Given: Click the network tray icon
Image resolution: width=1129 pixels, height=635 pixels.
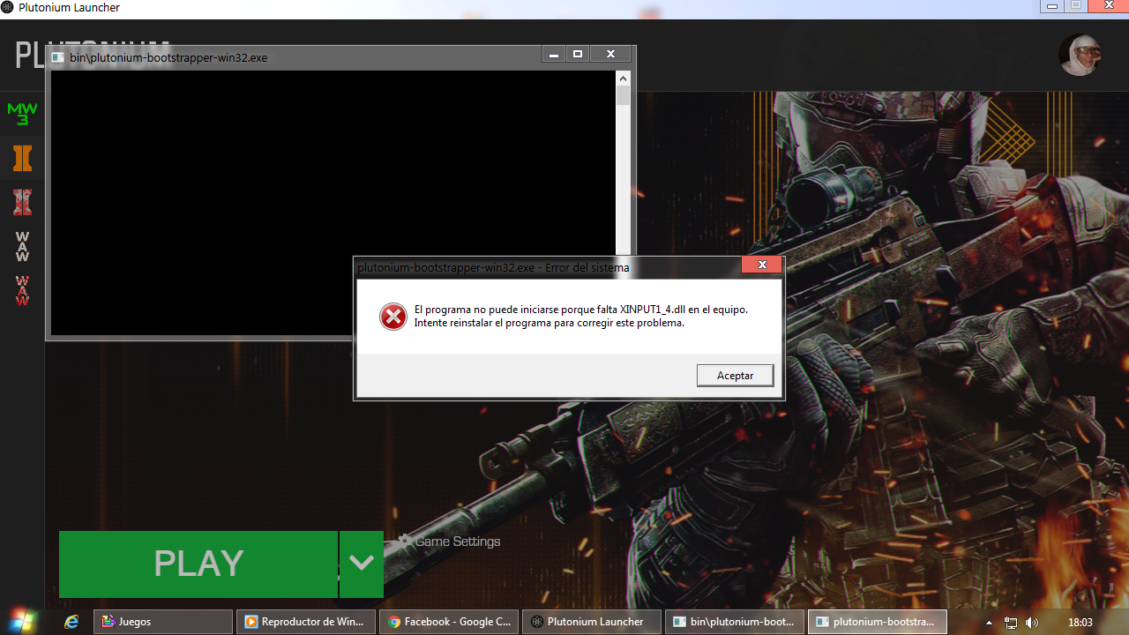Looking at the screenshot, I should tap(1011, 623).
